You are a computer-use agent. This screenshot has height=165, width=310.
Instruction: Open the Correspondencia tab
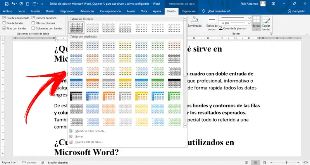(110, 11)
